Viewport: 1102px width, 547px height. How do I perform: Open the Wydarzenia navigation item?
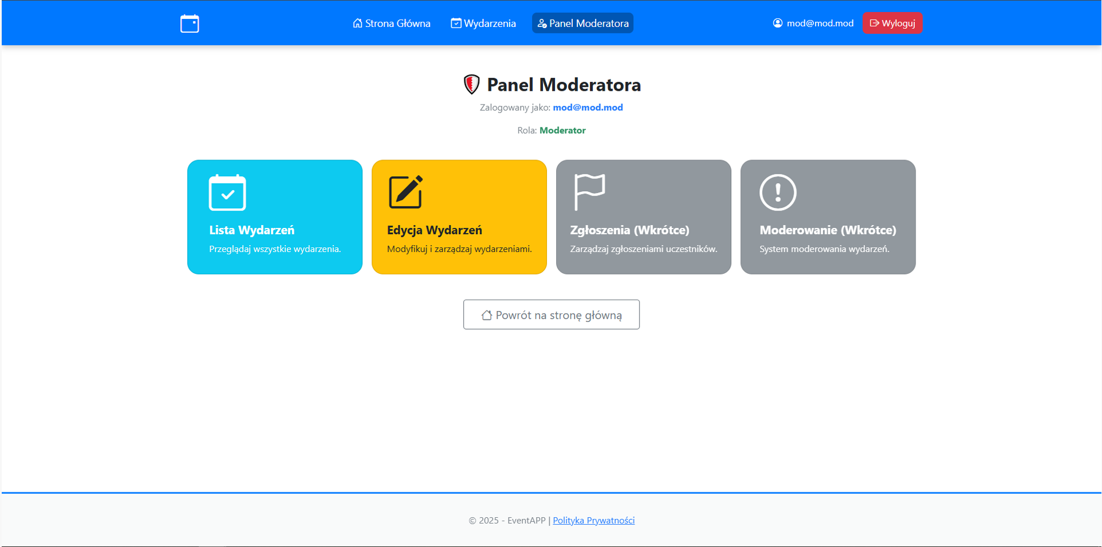click(x=483, y=23)
